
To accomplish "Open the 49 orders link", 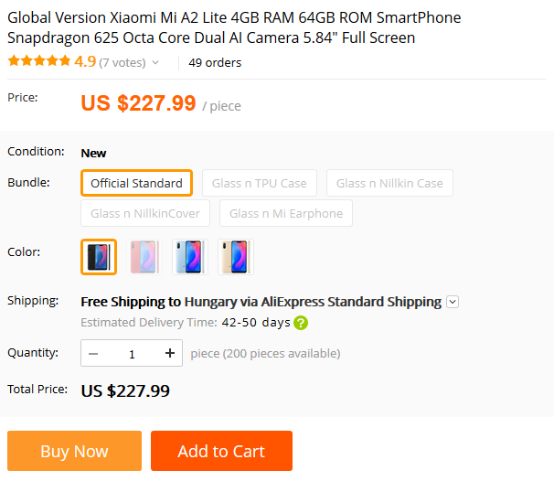I will tap(215, 63).
